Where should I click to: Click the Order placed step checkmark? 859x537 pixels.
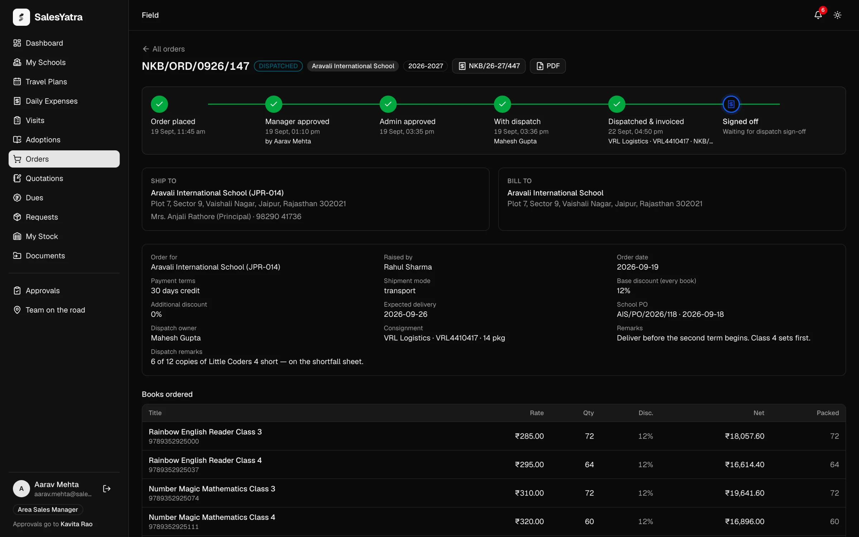coord(159,104)
